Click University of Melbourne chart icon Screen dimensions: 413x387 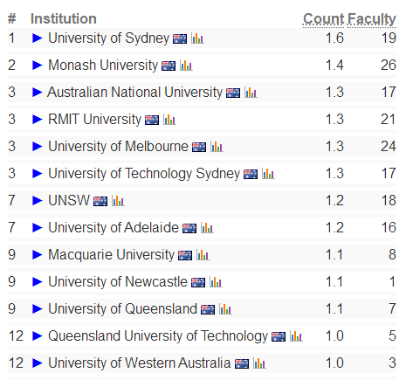point(217,147)
